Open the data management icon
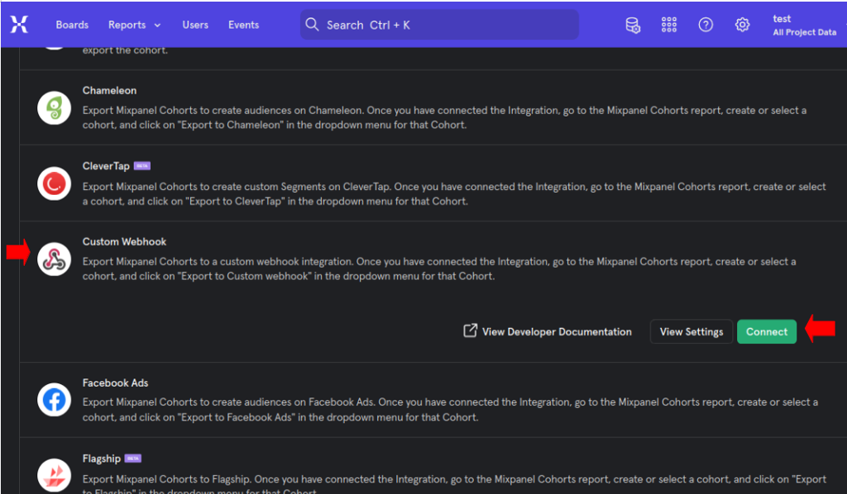 tap(633, 25)
